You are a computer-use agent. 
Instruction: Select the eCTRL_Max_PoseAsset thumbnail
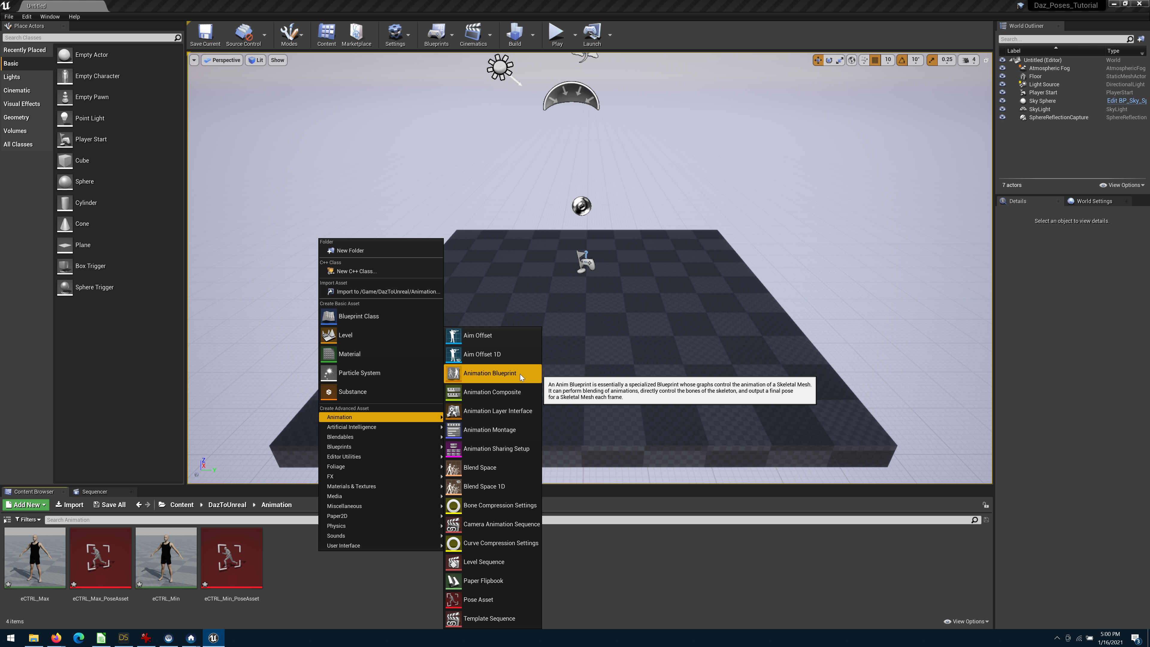[100, 558]
